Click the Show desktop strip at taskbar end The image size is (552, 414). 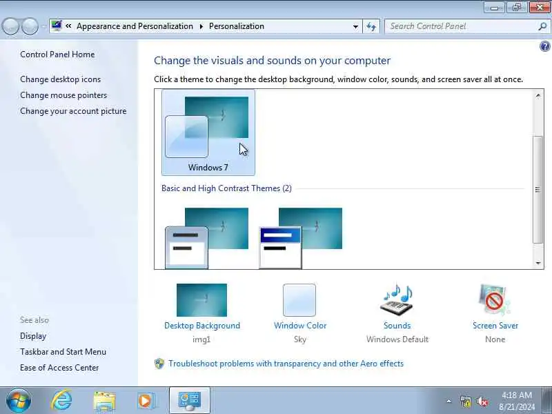(547, 401)
